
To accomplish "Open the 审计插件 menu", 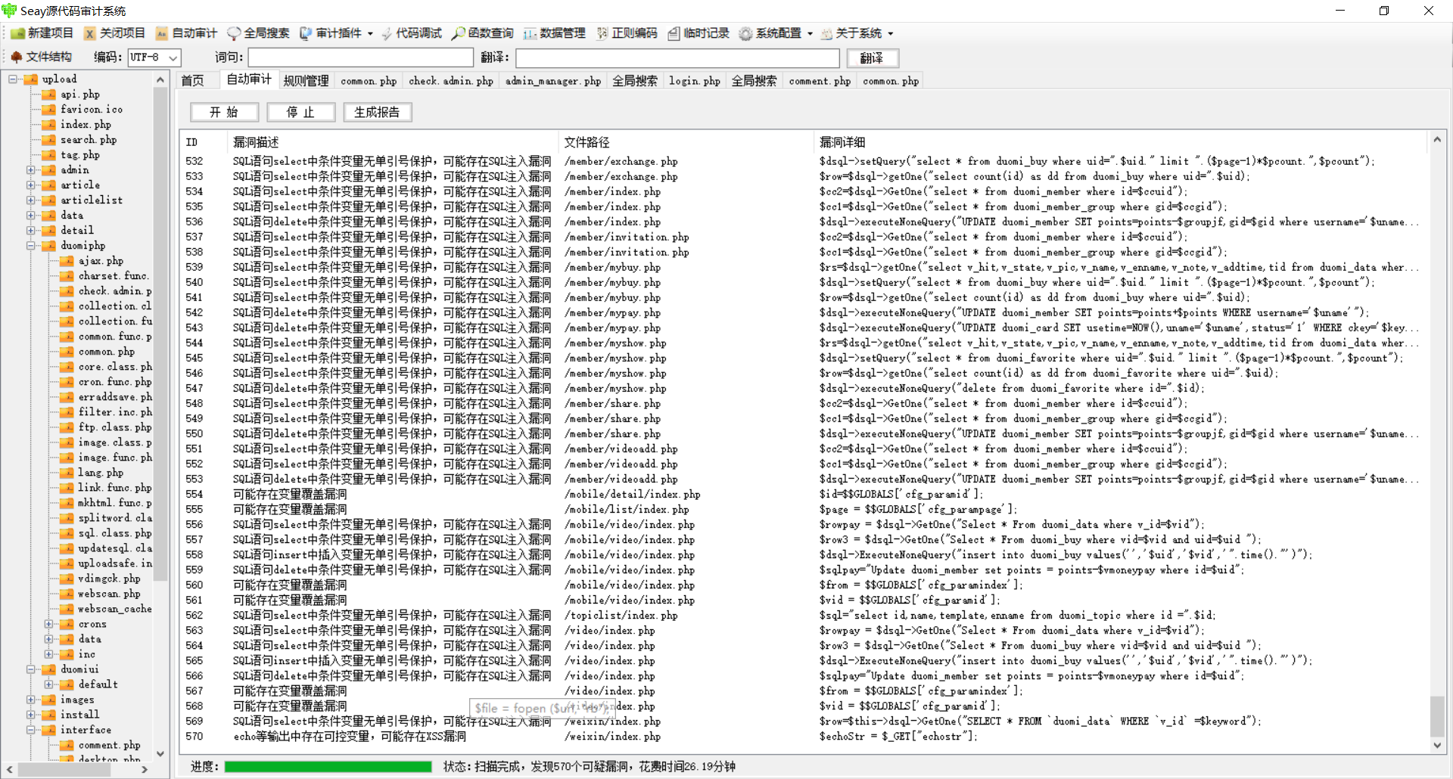I will click(x=336, y=33).
